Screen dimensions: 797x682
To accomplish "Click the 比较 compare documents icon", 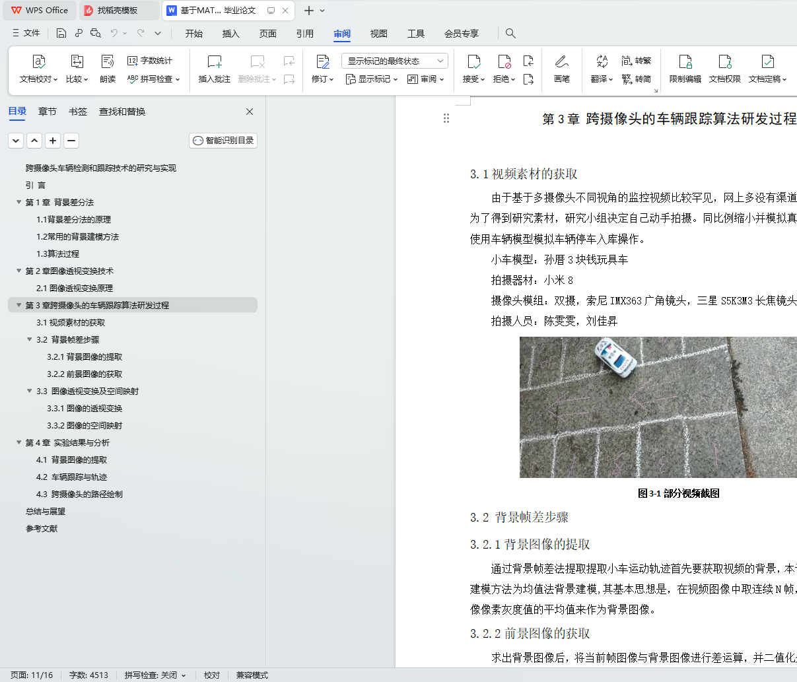I will [x=77, y=61].
